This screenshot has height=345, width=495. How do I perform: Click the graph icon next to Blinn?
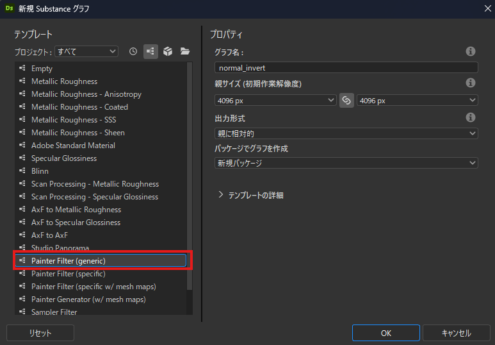(x=22, y=171)
